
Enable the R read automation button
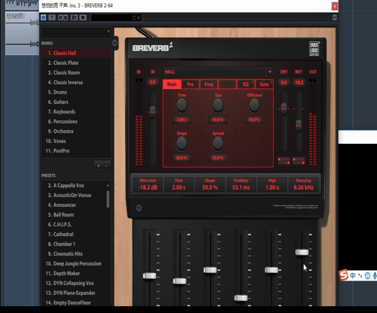pos(60,17)
